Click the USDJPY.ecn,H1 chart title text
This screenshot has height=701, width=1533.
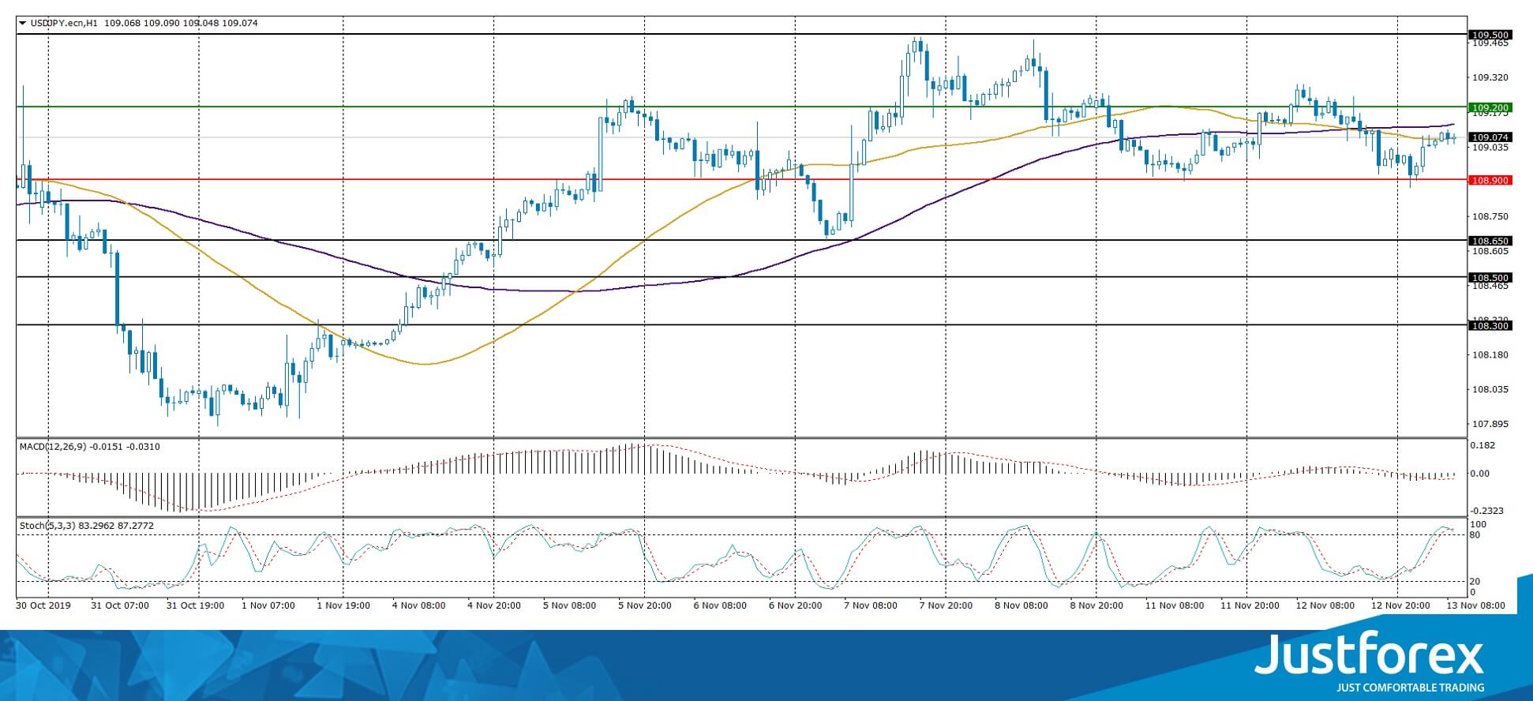tap(63, 24)
